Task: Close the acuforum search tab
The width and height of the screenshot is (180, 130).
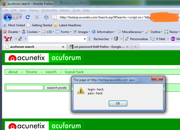Action: 63,47
